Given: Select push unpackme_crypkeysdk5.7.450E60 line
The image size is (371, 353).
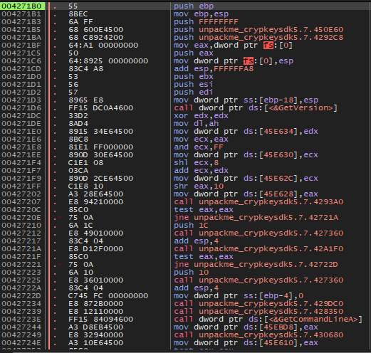Looking at the screenshot, I should point(258,29).
